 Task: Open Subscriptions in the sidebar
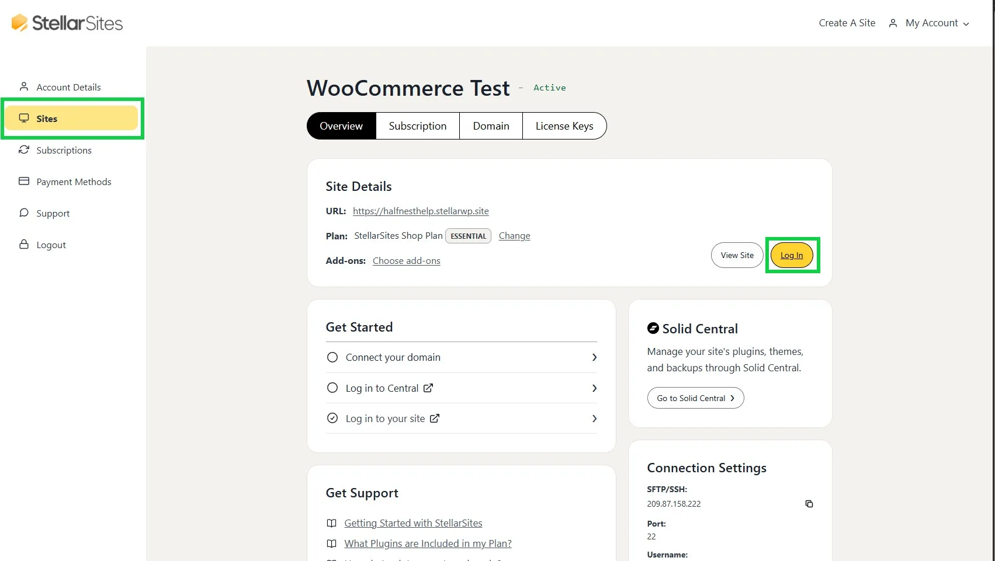pos(64,150)
